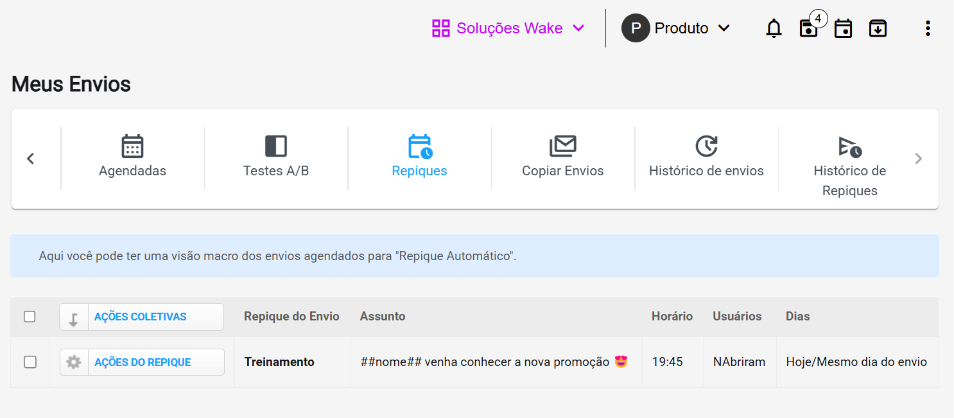
Task: Click the Histórico de envios clock icon
Action: pyautogui.click(x=707, y=146)
